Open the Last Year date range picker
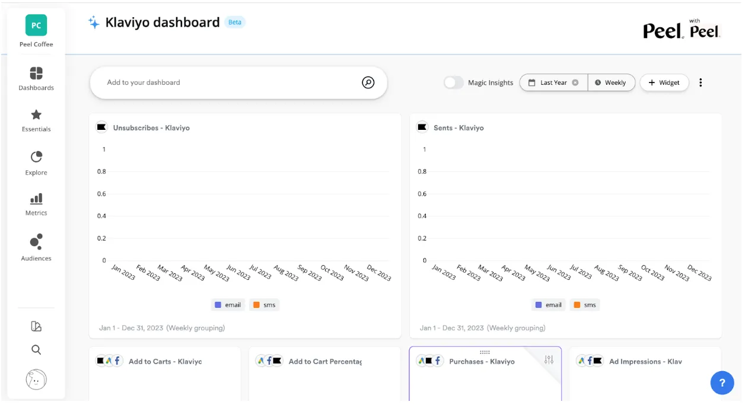This screenshot has height=408, width=745. pyautogui.click(x=553, y=82)
